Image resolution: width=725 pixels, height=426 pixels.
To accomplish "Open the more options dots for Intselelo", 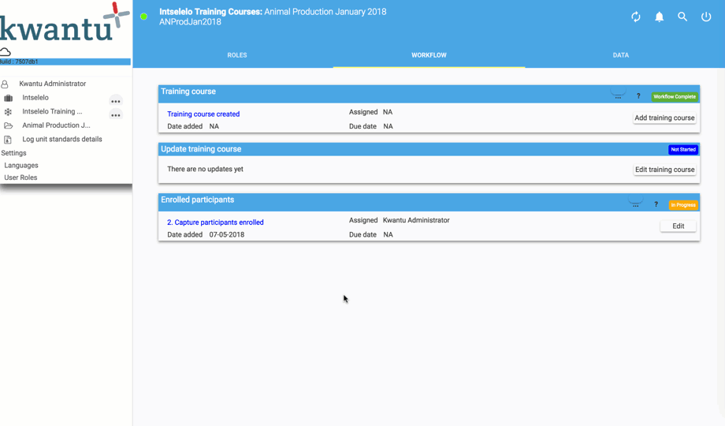I will tap(116, 101).
